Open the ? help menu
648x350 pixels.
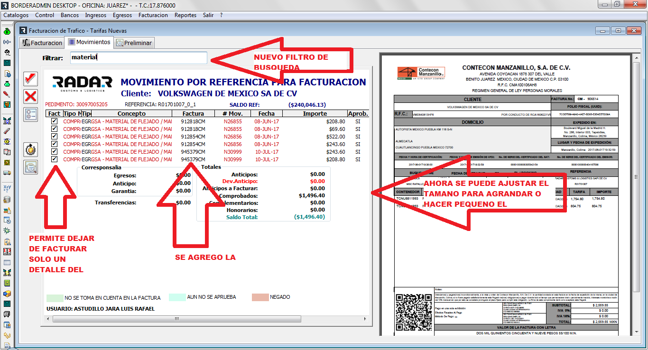coord(221,15)
